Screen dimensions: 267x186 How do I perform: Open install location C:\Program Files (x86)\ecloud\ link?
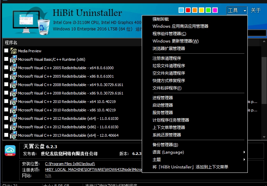[70, 164]
